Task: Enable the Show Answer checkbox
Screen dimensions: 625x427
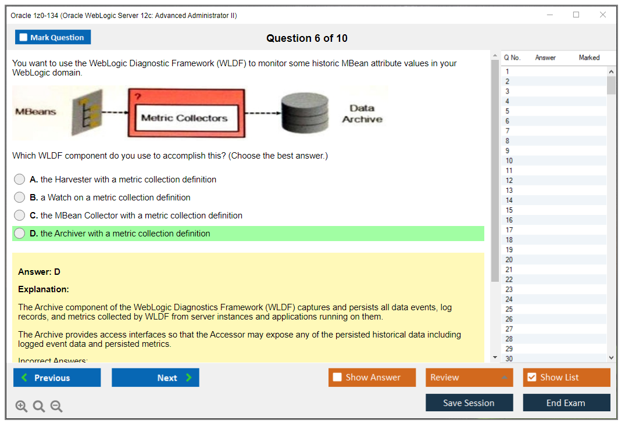Action: point(337,378)
